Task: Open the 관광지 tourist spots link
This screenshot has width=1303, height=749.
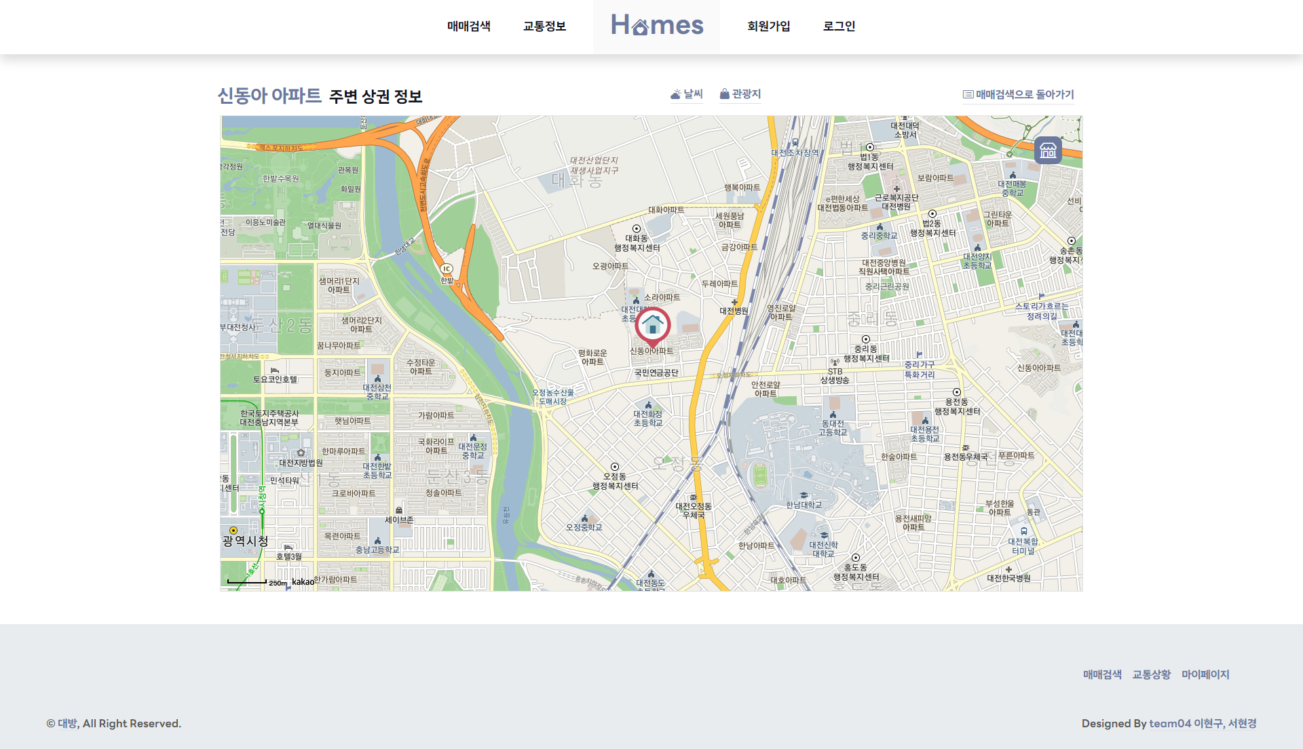Action: (746, 94)
